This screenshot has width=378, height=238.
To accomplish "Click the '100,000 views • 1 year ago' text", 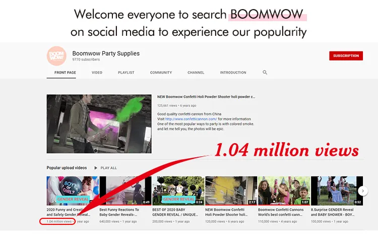I will pyautogui.click(x=330, y=221).
